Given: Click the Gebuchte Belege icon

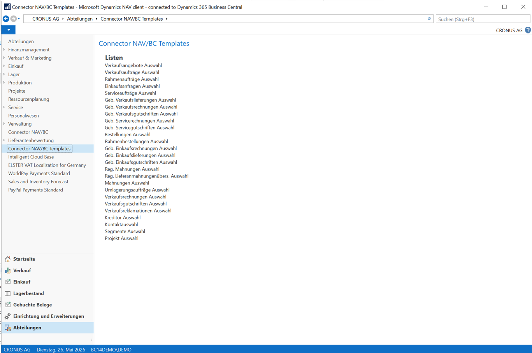Looking at the screenshot, I should click(8, 305).
